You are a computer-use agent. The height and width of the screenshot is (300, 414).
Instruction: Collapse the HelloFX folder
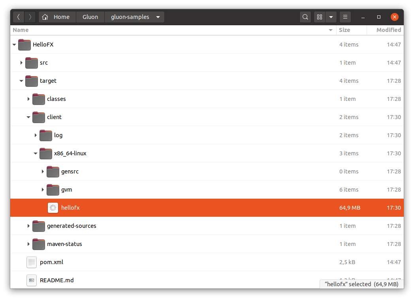click(x=14, y=45)
